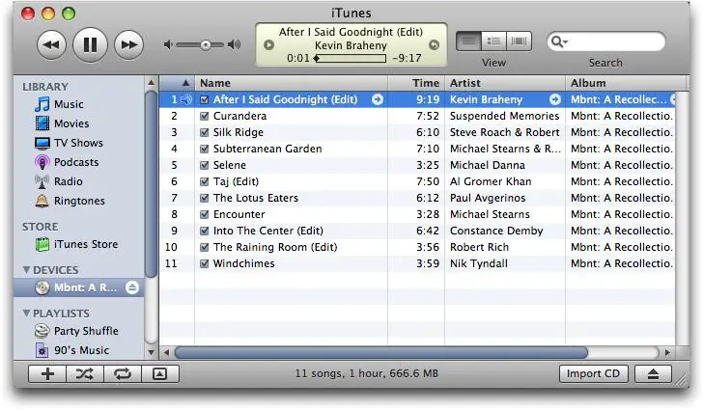703x410 pixels.
Task: Click Import CD button
Action: point(594,373)
